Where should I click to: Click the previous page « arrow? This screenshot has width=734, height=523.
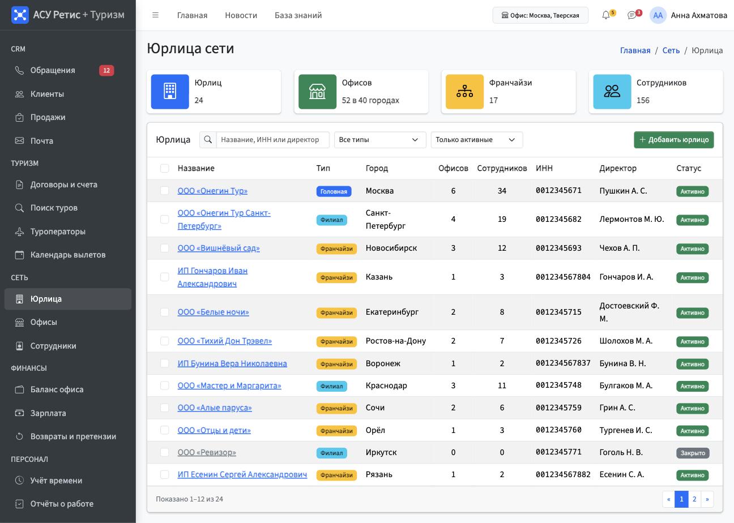(668, 499)
